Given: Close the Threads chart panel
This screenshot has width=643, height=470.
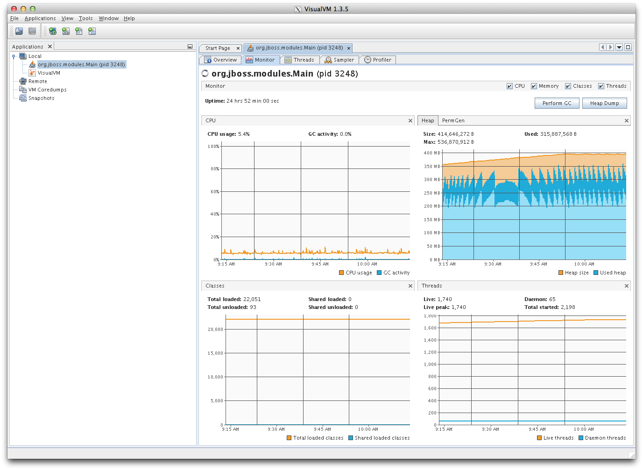Looking at the screenshot, I should 627,286.
